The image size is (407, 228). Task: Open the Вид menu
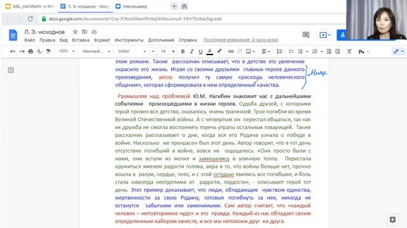(64, 40)
